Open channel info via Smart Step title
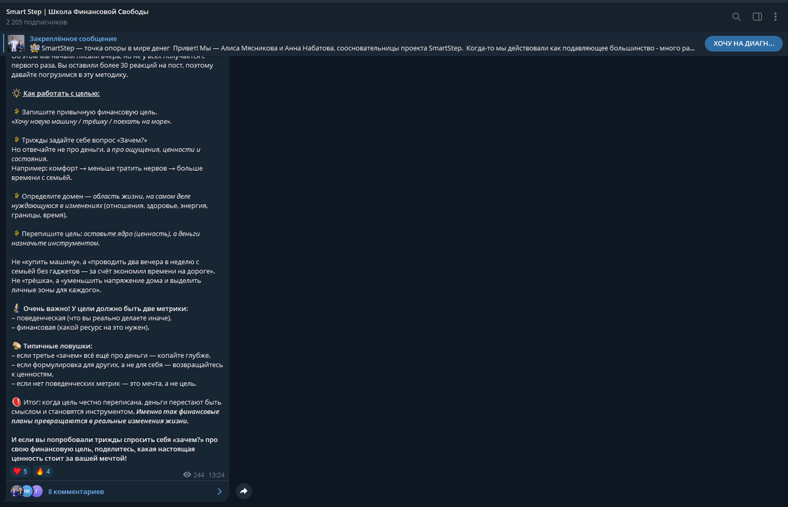The image size is (788, 507). [x=77, y=12]
